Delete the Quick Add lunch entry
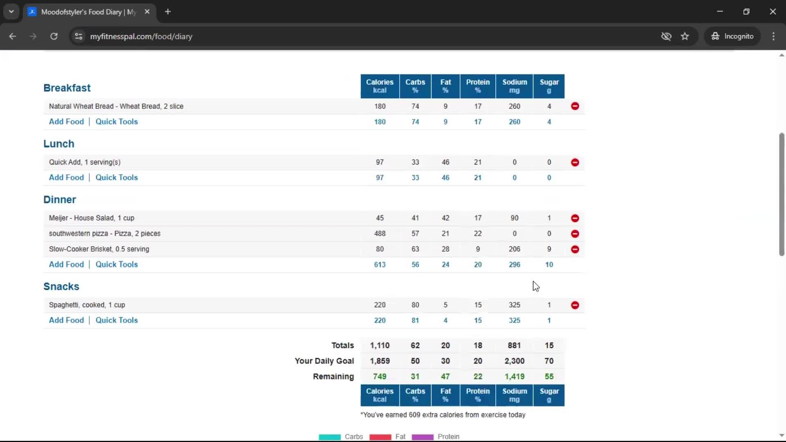786x442 pixels. 575,162
